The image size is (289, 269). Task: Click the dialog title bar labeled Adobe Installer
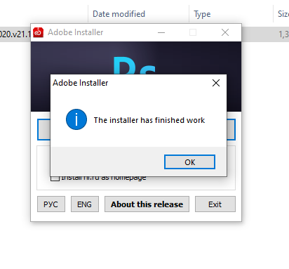click(x=131, y=83)
